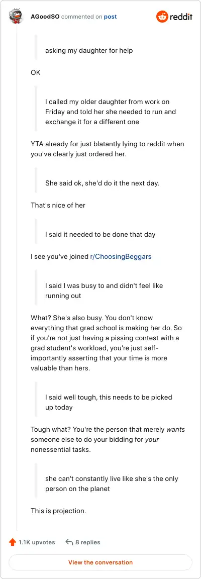Image resolution: width=201 pixels, height=579 pixels.
Task: Click View the conversation button
Action: (x=100, y=562)
